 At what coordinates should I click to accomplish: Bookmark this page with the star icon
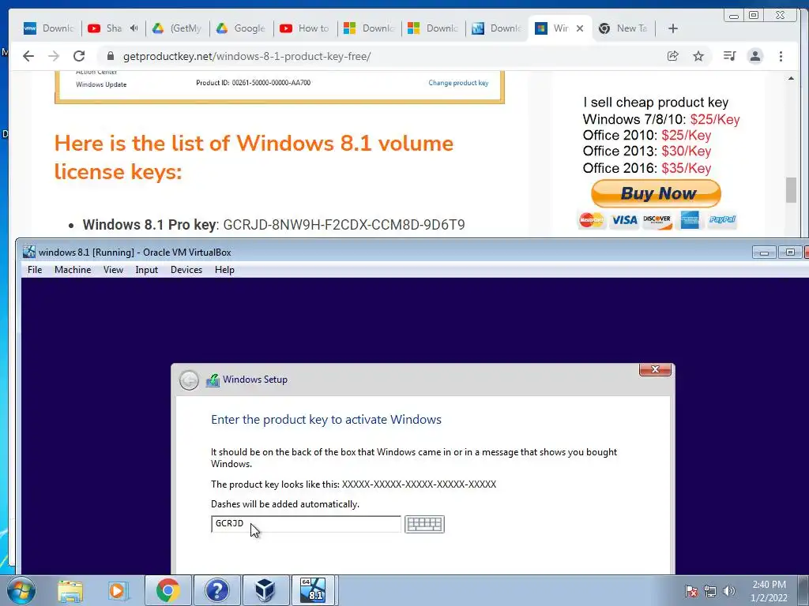pyautogui.click(x=698, y=56)
